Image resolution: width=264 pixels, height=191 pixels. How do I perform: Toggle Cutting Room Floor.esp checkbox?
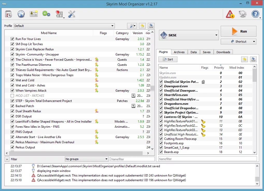pyautogui.click(x=161, y=139)
